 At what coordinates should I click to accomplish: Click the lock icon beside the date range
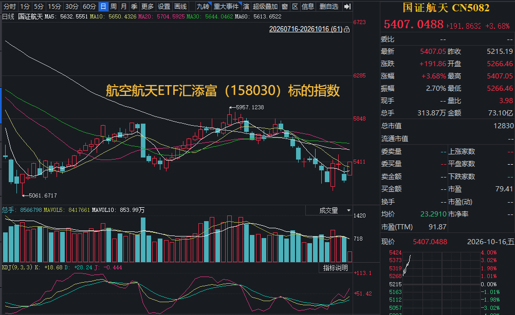click(346, 30)
